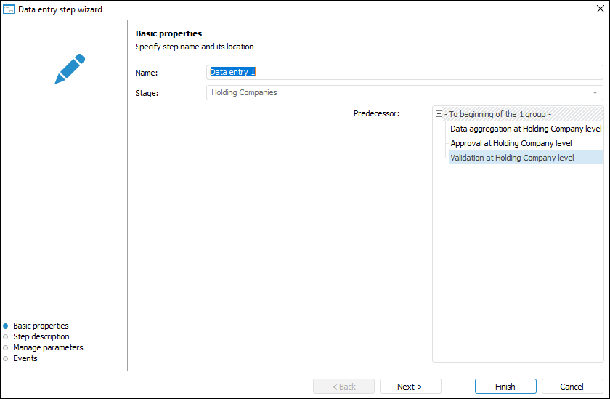Click the wizard window icon in title bar
This screenshot has height=399, width=610.
click(9, 9)
